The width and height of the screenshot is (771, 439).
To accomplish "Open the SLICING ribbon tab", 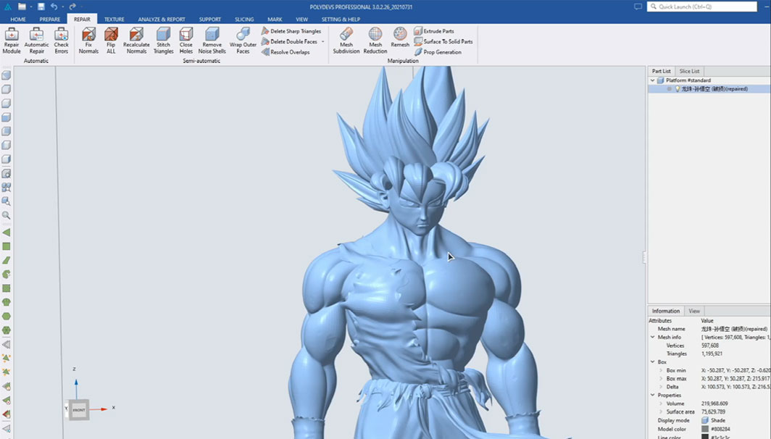I will [x=244, y=19].
